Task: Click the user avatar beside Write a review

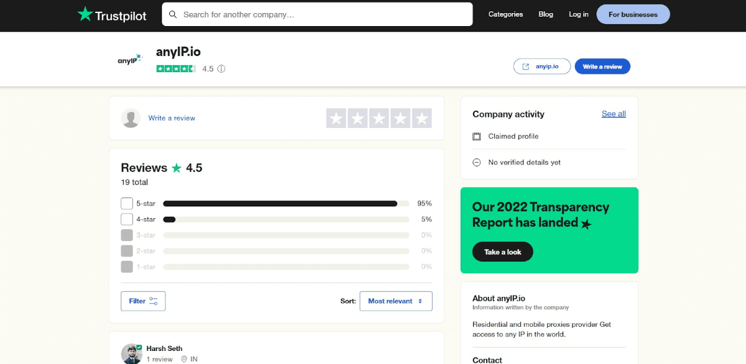Action: (131, 118)
